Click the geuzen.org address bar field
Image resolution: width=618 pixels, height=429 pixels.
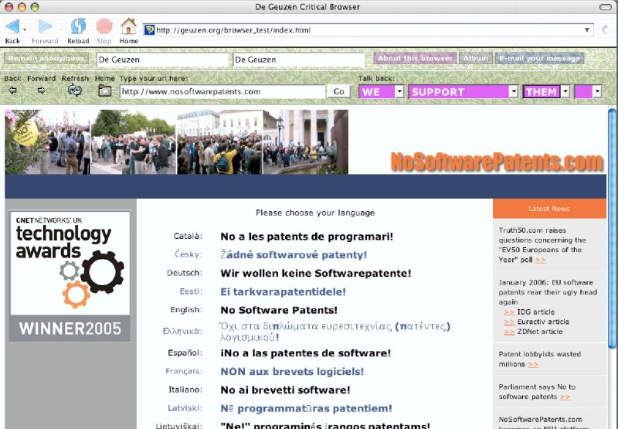pyautogui.click(x=368, y=30)
